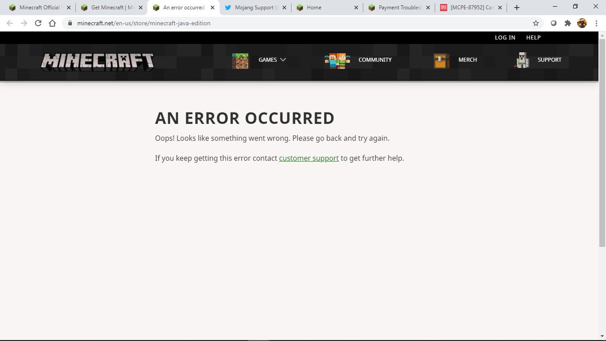Close the Payment Troubleshooting tab
Viewport: 606px width, 341px height.
pyautogui.click(x=428, y=8)
